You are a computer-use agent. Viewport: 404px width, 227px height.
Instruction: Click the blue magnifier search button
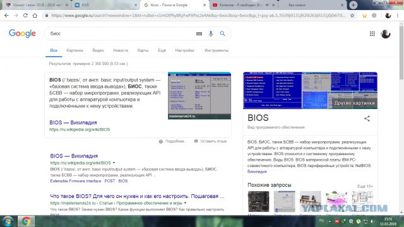tap(222, 33)
